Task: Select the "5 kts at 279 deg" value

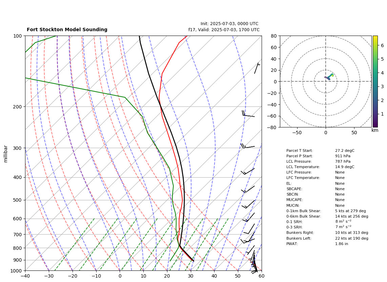Action: (x=350, y=211)
